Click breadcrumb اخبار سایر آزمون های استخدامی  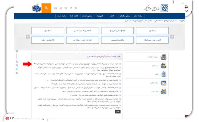coord(138,21)
